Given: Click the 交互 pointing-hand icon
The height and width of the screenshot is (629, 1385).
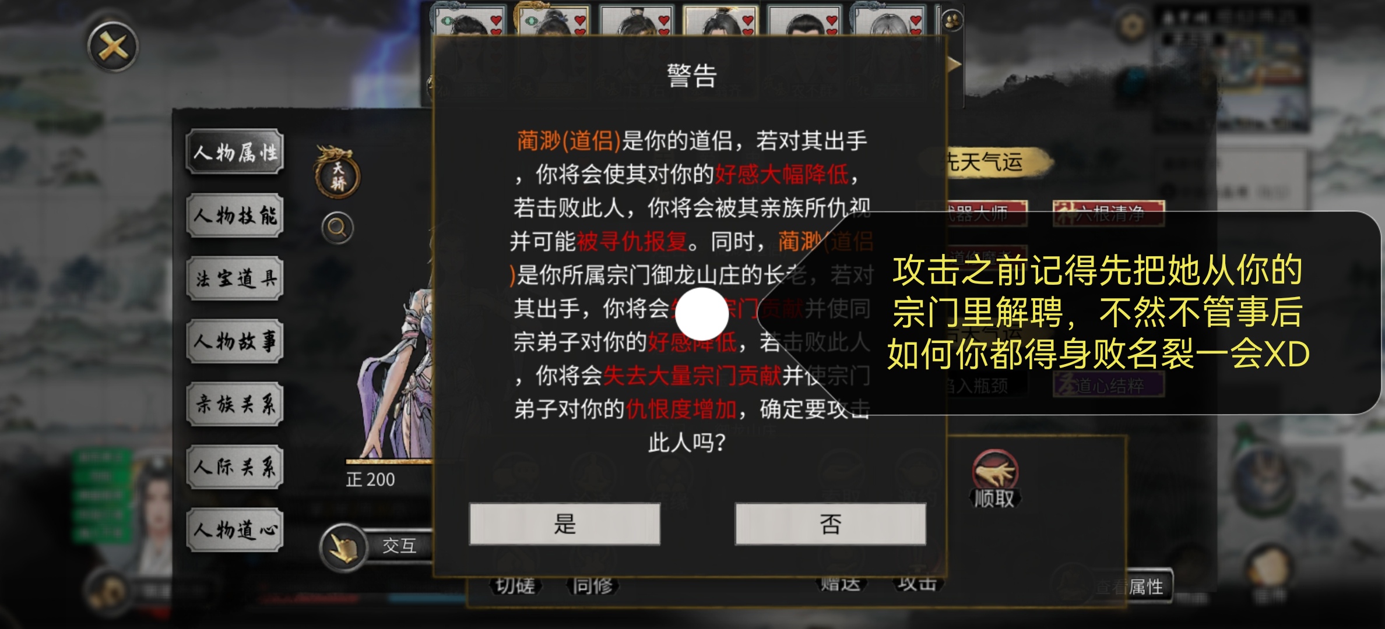Looking at the screenshot, I should [343, 547].
